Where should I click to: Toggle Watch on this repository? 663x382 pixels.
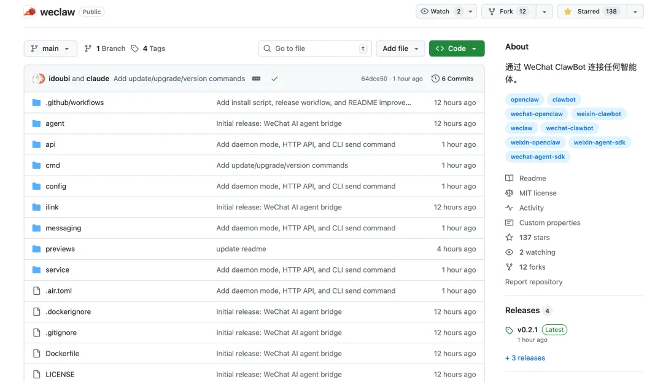pyautogui.click(x=439, y=12)
